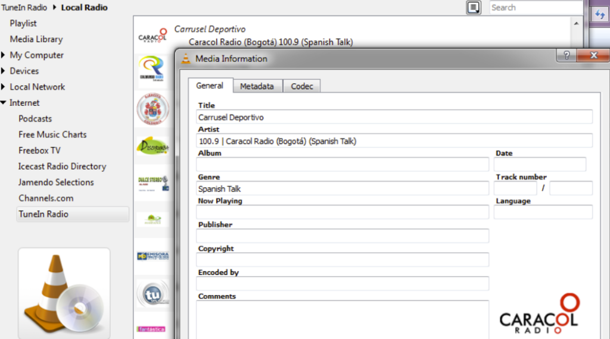Viewport: 610px width, 339px height.
Task: Select Free Music Charts
Action: click(52, 135)
